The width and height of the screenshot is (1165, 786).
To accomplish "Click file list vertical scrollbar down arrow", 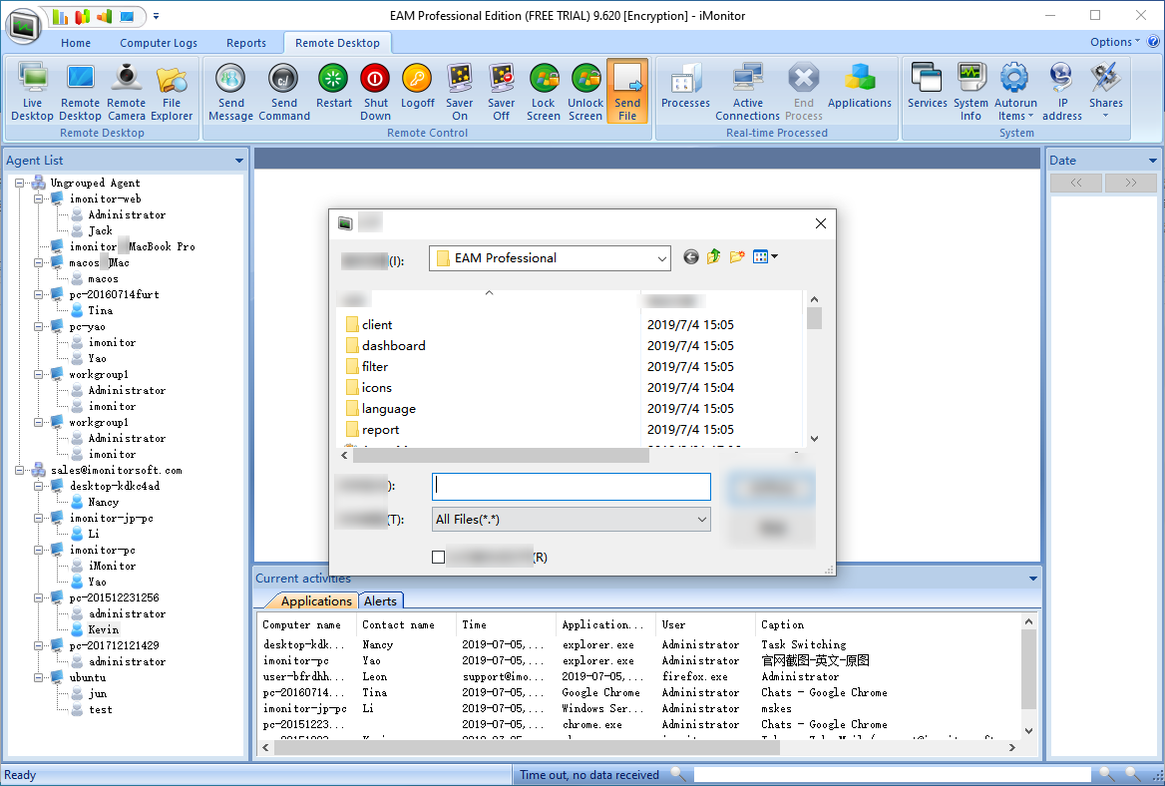I will coord(814,439).
